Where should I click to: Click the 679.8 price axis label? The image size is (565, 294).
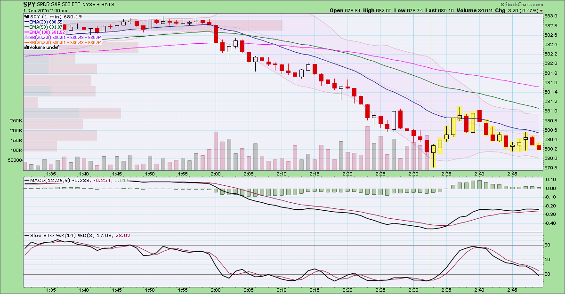(550, 168)
